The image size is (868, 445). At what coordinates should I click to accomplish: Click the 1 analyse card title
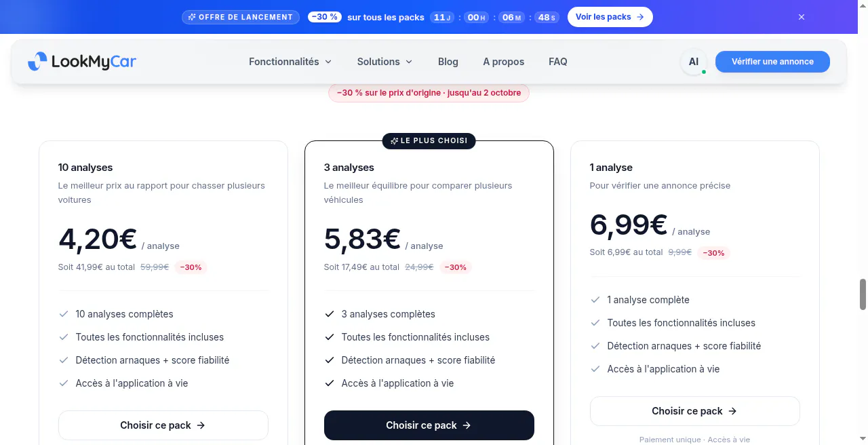tap(611, 168)
